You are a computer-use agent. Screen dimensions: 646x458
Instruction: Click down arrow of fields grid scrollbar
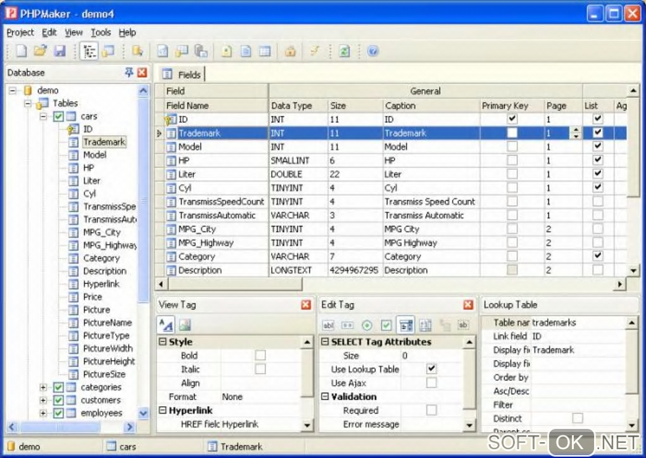tap(633, 270)
